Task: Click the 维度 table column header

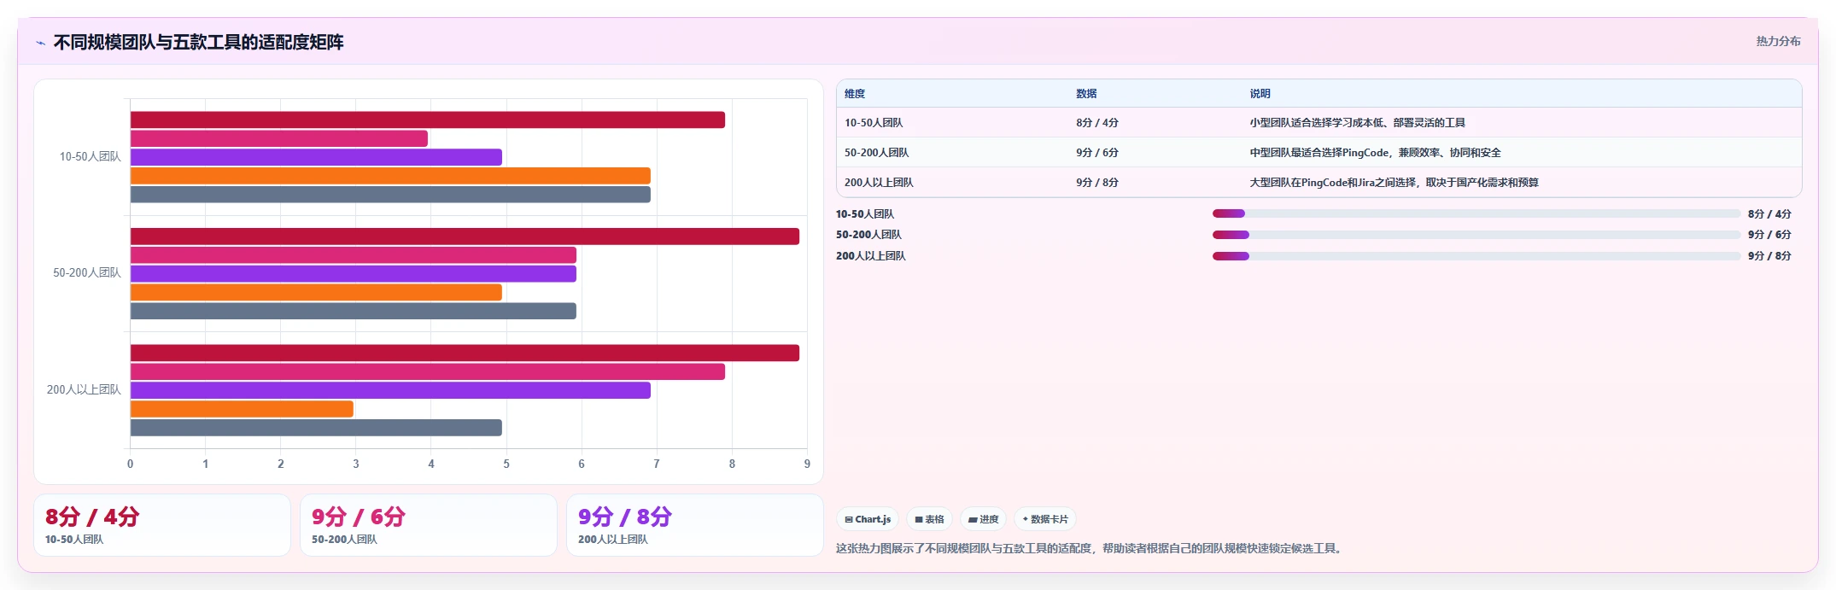Action: point(855,94)
